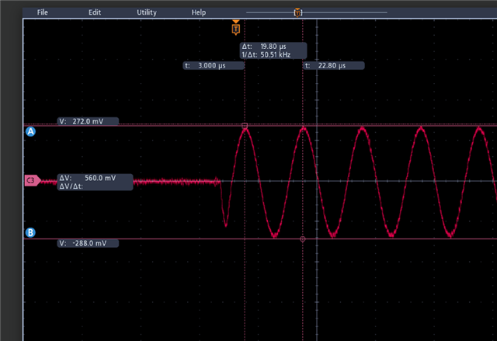Screen dimensions: 497x341
Task: Click the V: -288.0 mV cursor readout
Action: [x=88, y=243]
